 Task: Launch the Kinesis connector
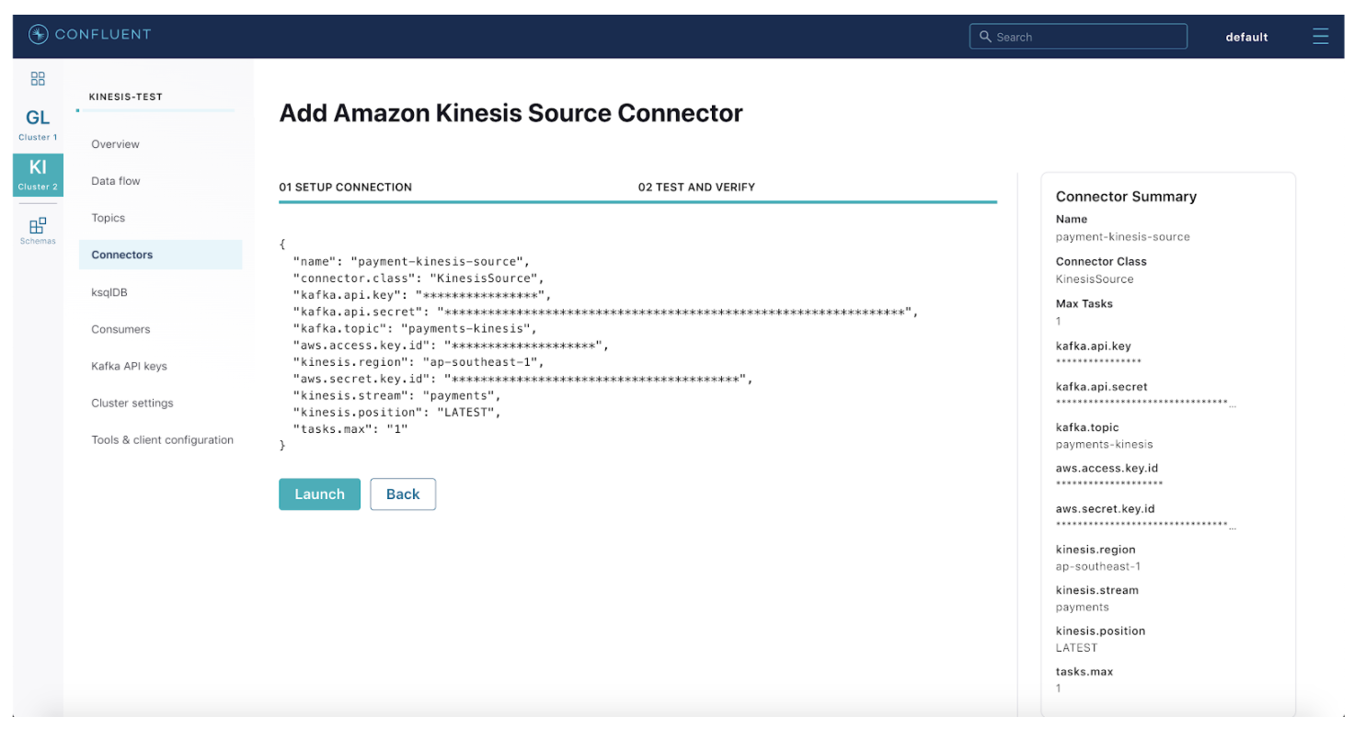coord(319,494)
